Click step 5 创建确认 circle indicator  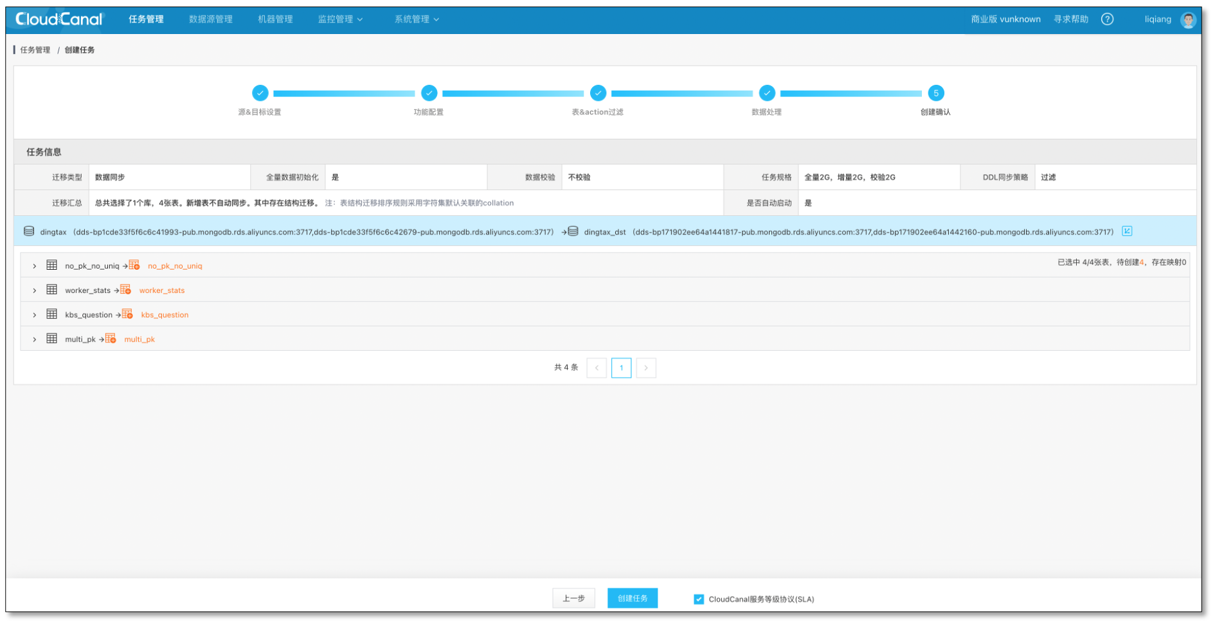936,93
